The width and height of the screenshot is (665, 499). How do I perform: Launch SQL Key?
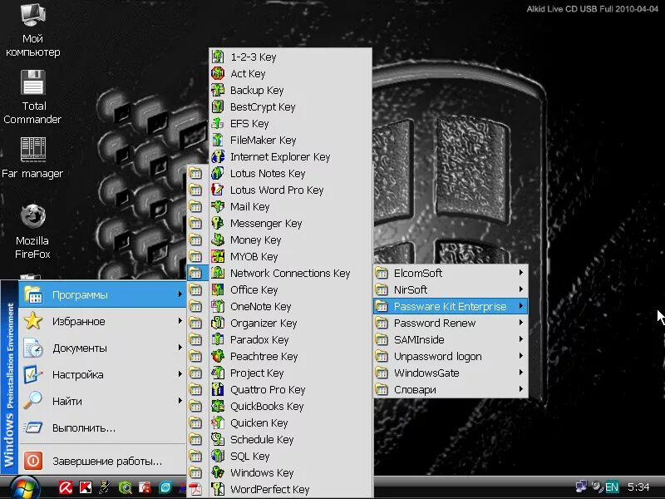coord(290,456)
